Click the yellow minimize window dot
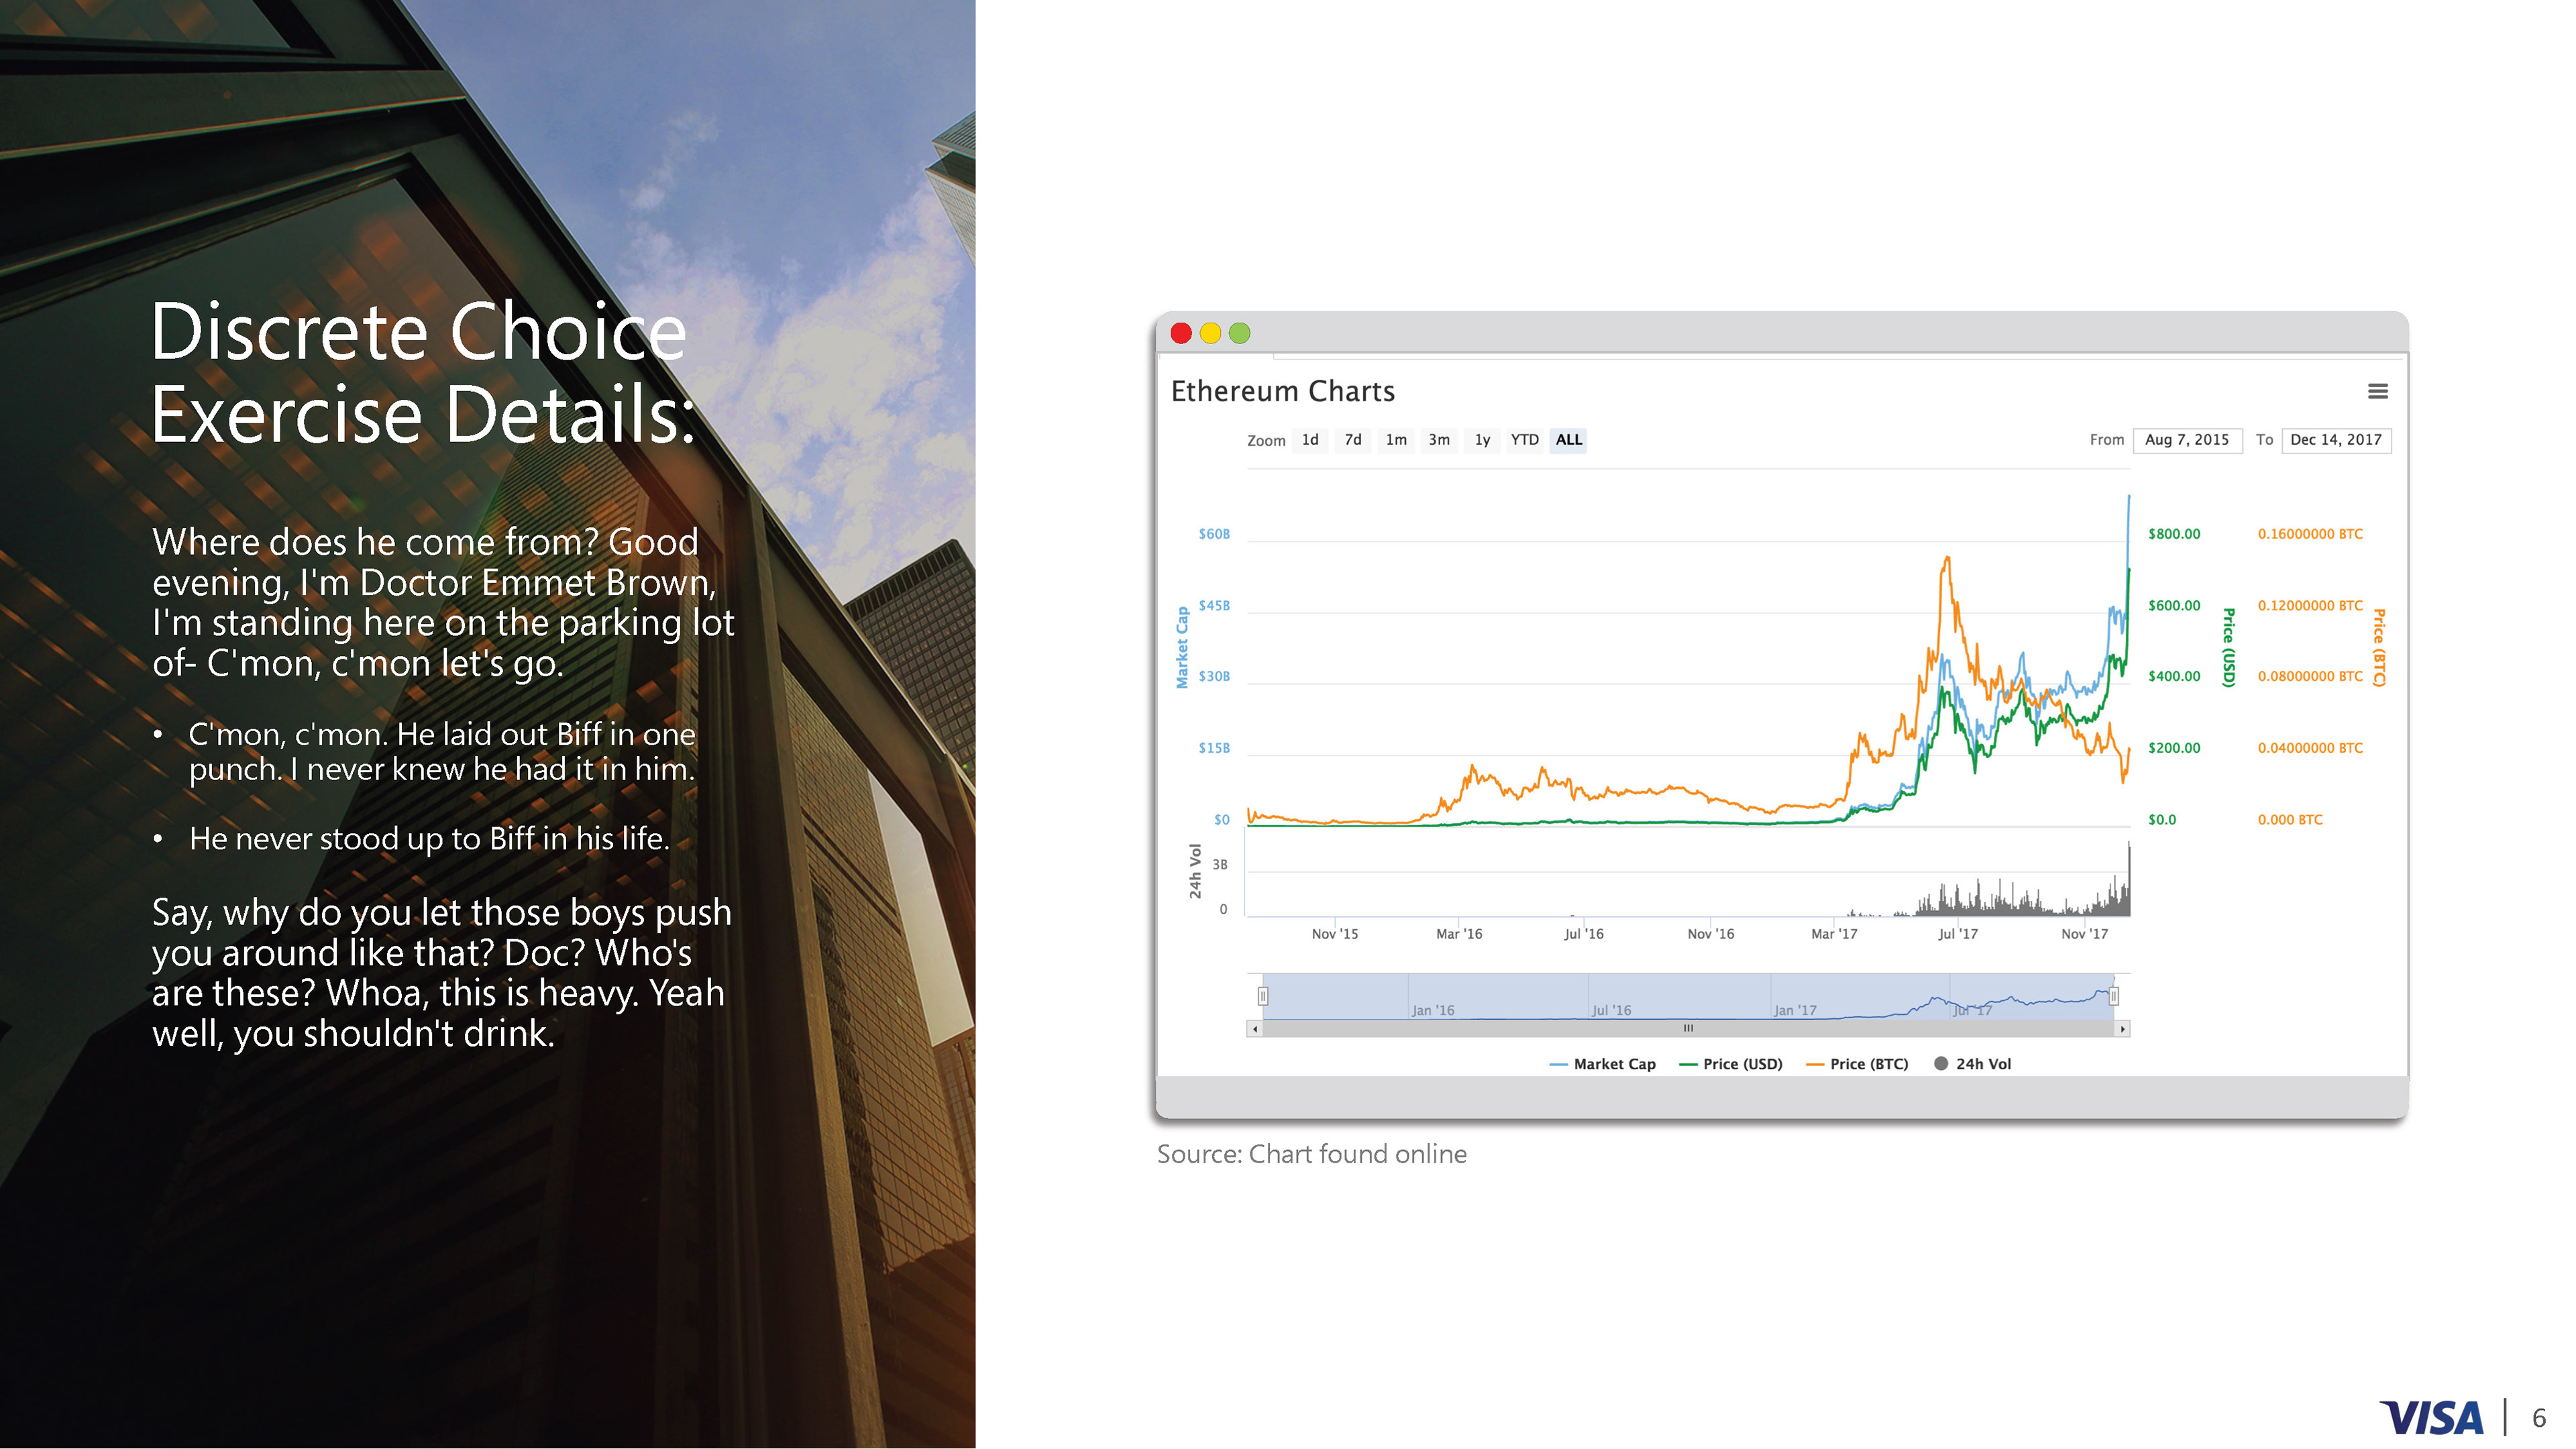Viewport: 2576px width, 1449px height. [x=1210, y=333]
